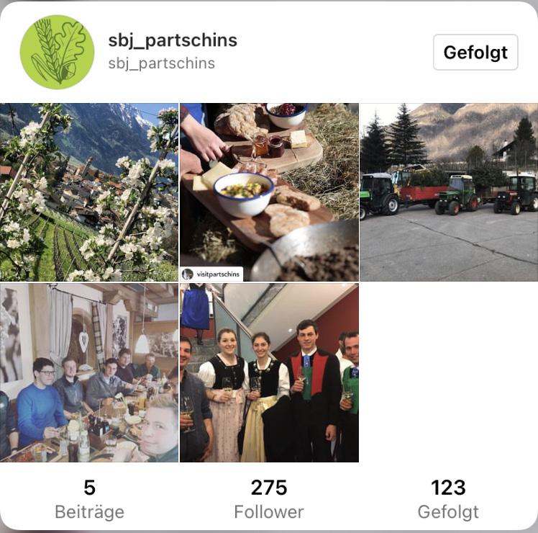This screenshot has width=538, height=533.
Task: Open the 123 Gefolgt following list
Action: pos(448,499)
